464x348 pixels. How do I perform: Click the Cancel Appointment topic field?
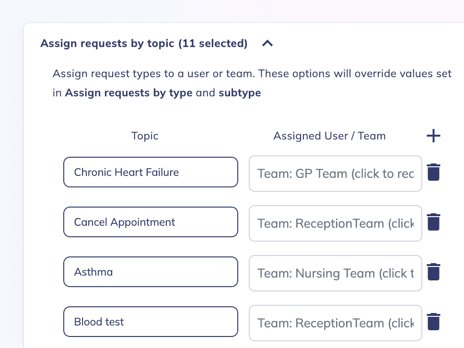tap(151, 222)
